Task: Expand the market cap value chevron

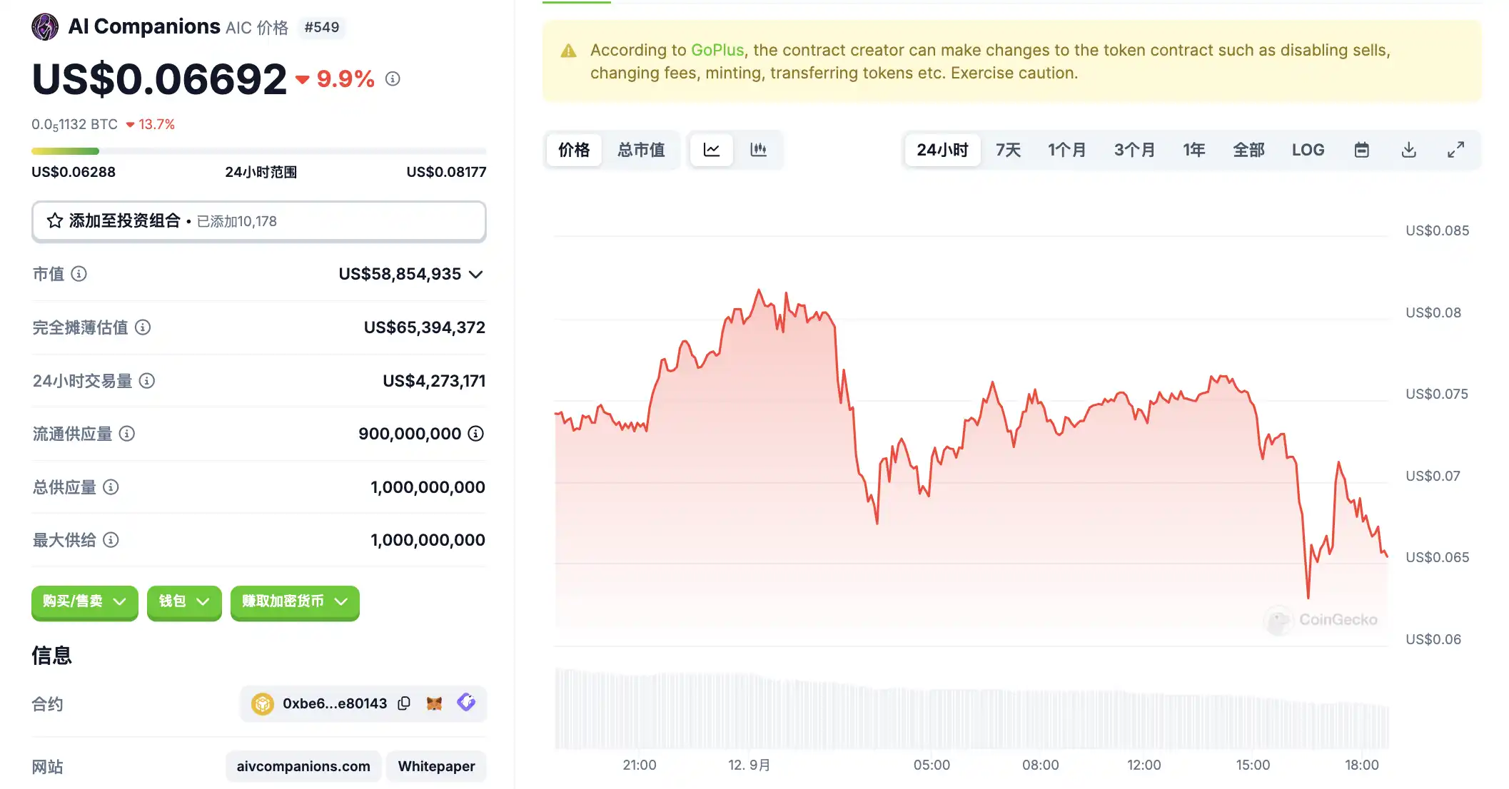Action: [476, 275]
